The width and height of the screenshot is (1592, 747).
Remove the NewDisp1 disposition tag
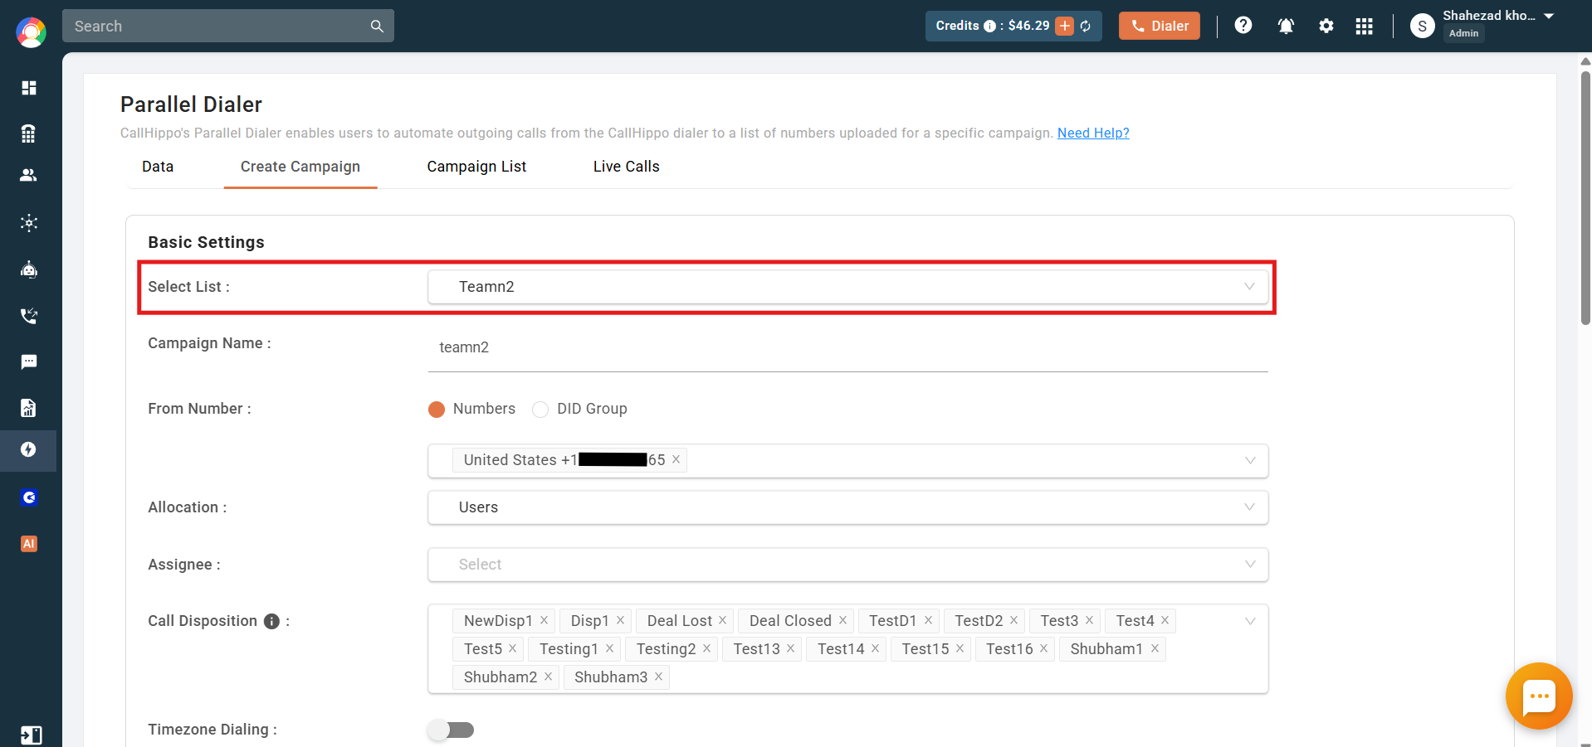pyautogui.click(x=545, y=620)
